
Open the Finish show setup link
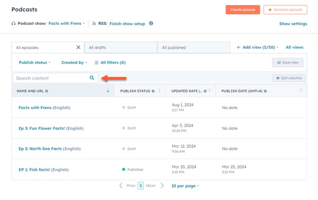tap(127, 23)
